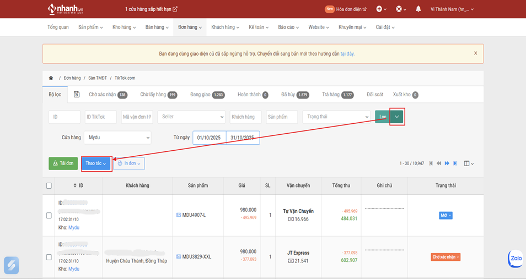Focus the ID TikTok input field
This screenshot has width=526, height=279.
[101, 117]
